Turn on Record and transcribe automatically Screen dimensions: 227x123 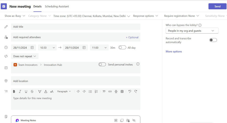click(213, 40)
